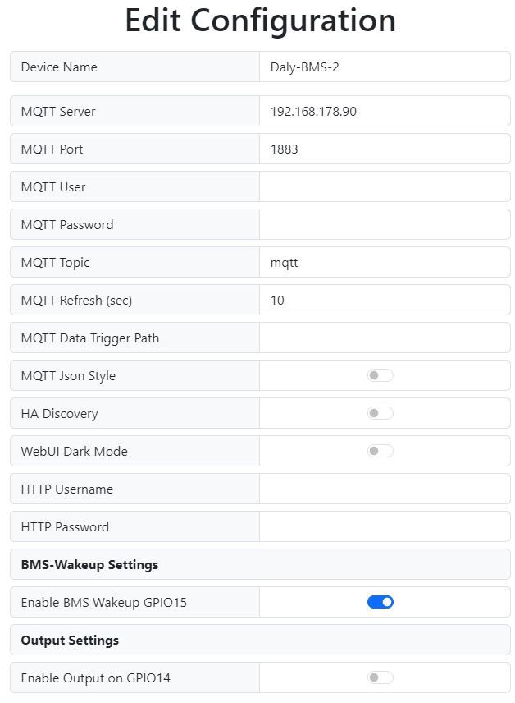
Task: Enable the HA Discovery switch
Action: pos(381,413)
